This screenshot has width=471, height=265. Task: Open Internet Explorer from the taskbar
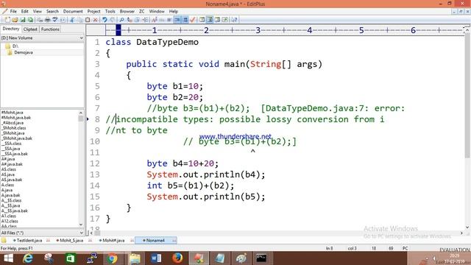(28, 258)
